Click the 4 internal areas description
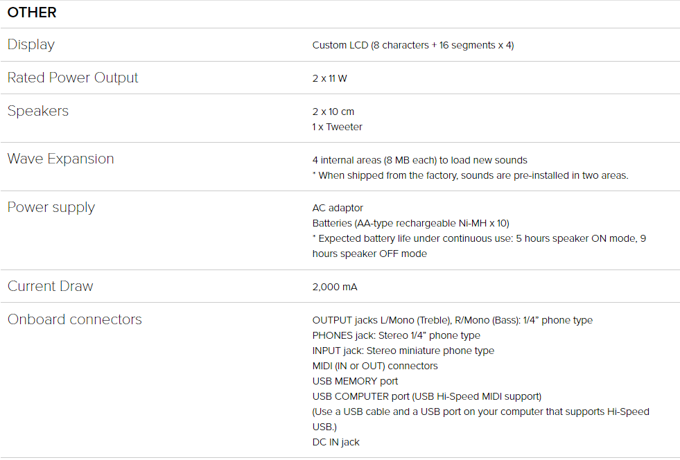Image resolution: width=680 pixels, height=460 pixels. tap(419, 160)
